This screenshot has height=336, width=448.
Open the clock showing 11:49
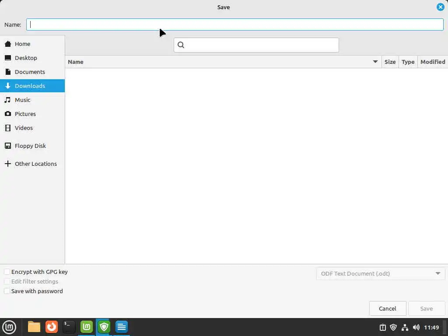pyautogui.click(x=431, y=327)
